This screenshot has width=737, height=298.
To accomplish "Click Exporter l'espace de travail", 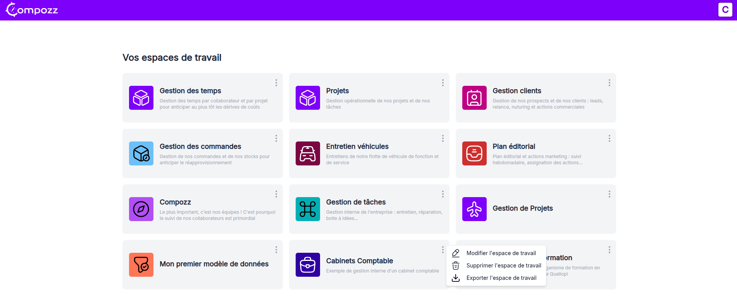I will click(x=501, y=278).
